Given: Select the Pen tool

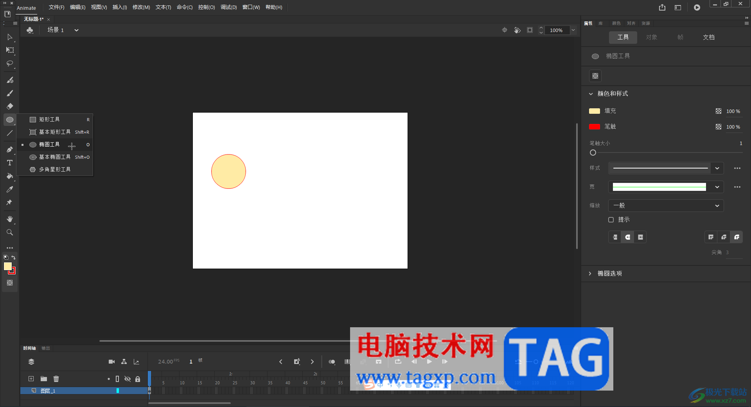Looking at the screenshot, I should [10, 149].
